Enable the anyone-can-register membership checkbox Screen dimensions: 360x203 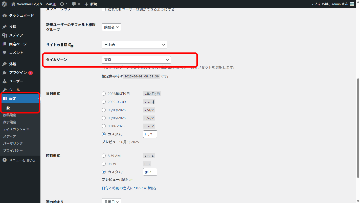pos(104,9)
